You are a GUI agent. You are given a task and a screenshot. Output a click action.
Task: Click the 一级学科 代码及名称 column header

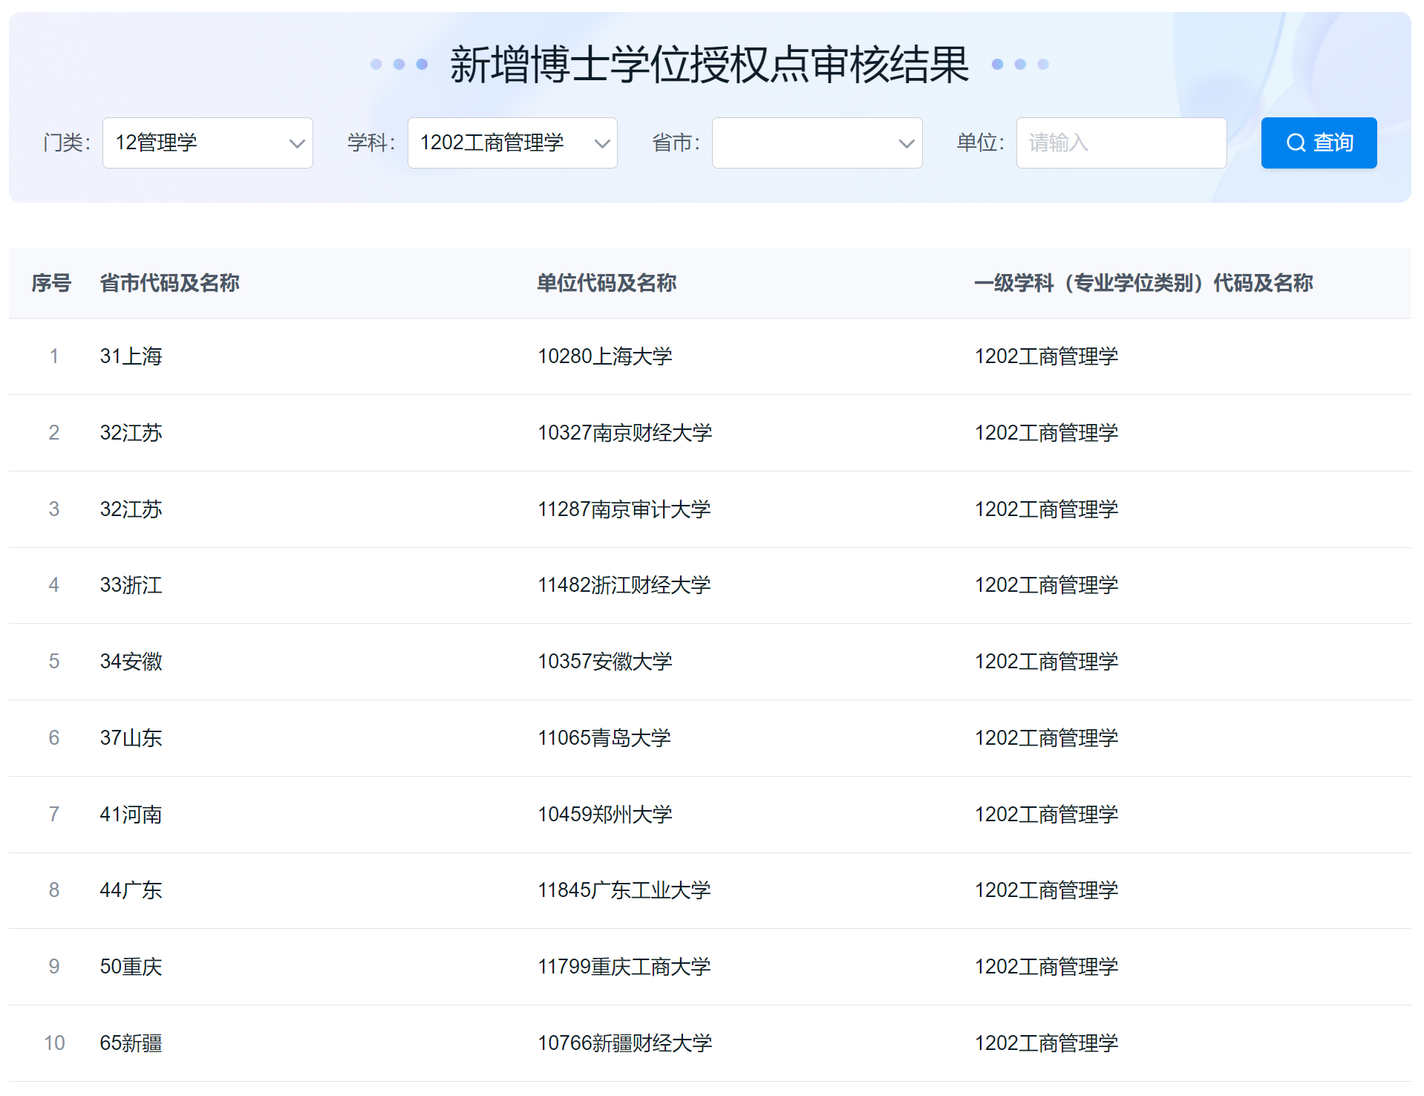point(1143,283)
